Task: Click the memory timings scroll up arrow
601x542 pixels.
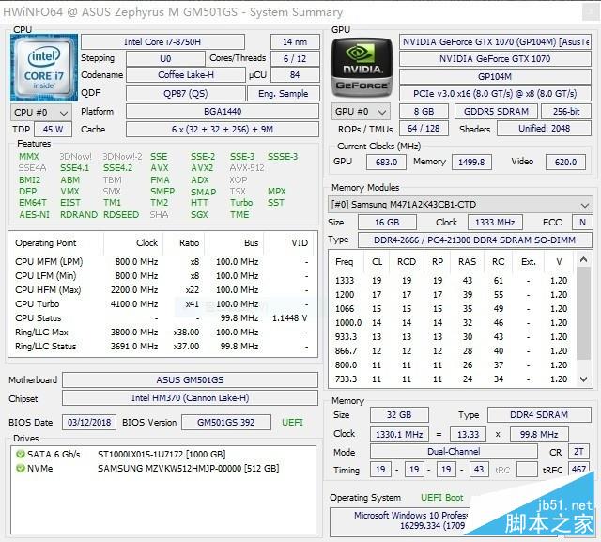Action: click(584, 260)
